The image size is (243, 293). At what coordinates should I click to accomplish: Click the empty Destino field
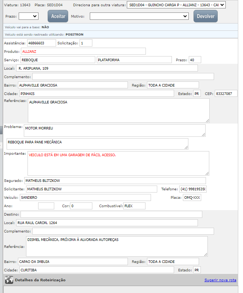click(x=111, y=214)
